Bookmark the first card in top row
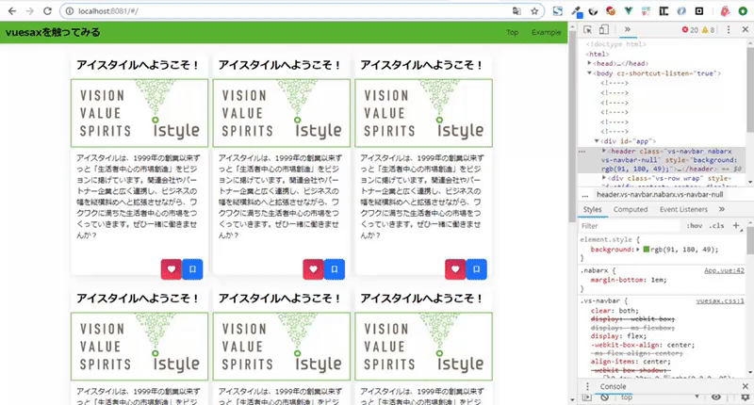Viewport: 754px width, 405px height. point(192,269)
